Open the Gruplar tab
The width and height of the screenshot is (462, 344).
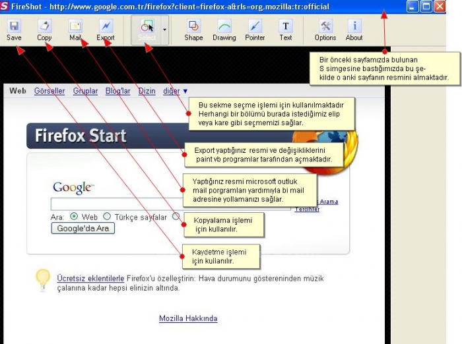(85, 91)
